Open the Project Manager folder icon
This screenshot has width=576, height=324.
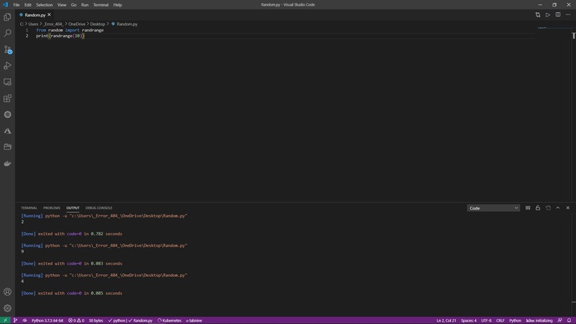pos(7,147)
